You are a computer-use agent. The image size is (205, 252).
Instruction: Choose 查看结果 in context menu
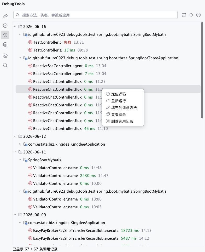coord(123,114)
